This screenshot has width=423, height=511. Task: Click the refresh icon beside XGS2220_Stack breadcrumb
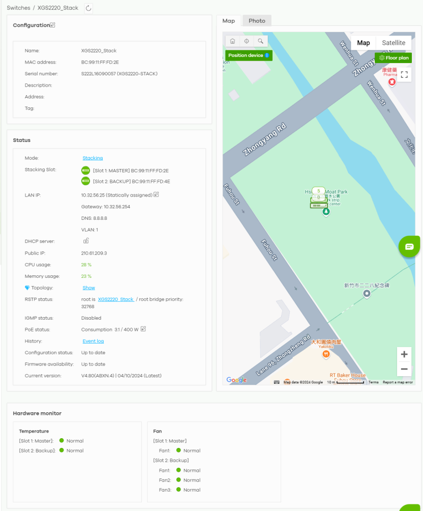(88, 8)
